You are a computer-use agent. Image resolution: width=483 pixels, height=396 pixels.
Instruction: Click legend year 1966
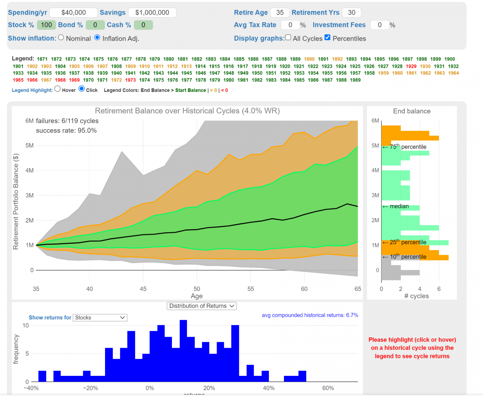click(32, 80)
